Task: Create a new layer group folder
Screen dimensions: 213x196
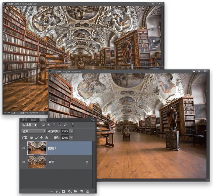Action: coord(75,191)
